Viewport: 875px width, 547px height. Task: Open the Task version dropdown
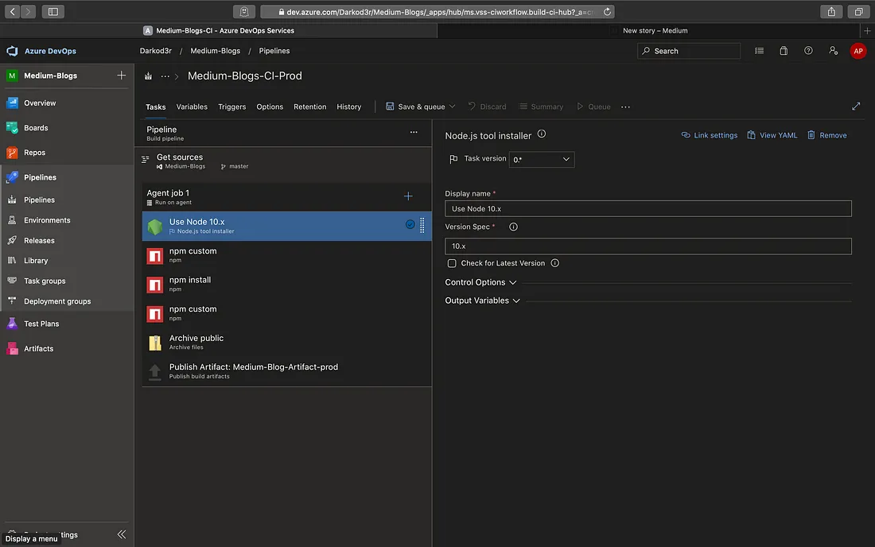[x=541, y=160]
